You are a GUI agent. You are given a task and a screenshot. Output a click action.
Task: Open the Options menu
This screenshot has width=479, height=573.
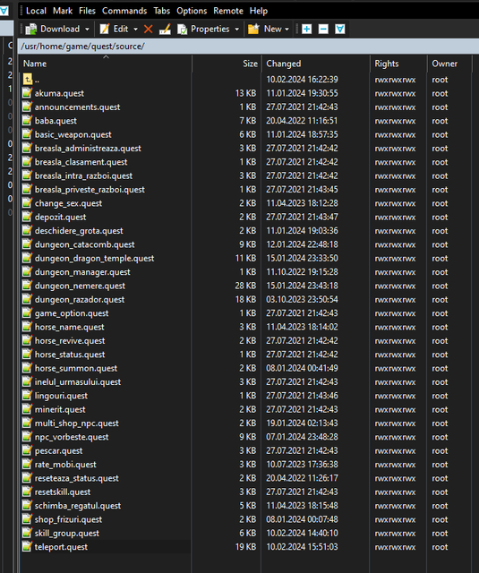(192, 11)
